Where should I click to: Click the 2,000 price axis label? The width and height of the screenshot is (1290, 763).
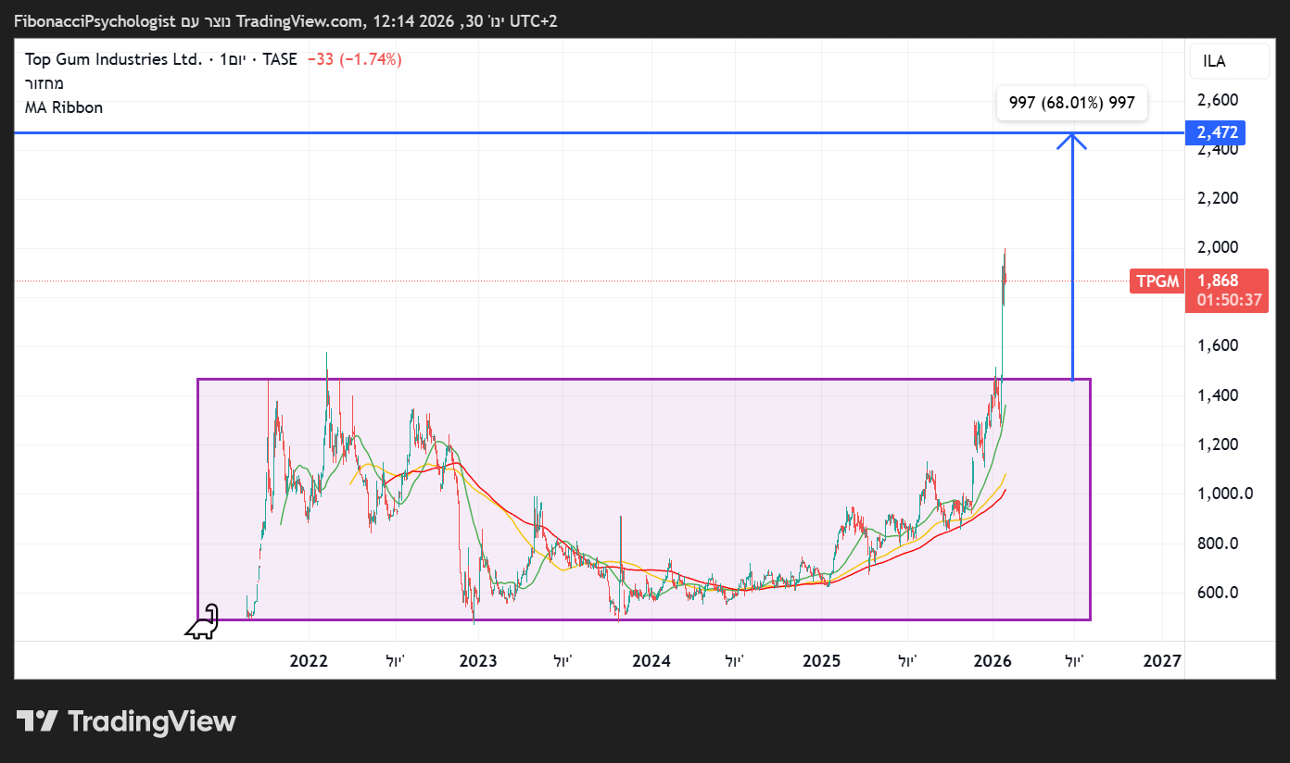(x=1218, y=247)
